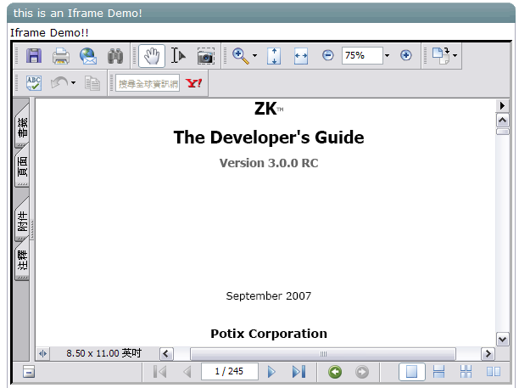Click the 'September 2007' text
This screenshot has width=519, height=388.
pos(269,296)
